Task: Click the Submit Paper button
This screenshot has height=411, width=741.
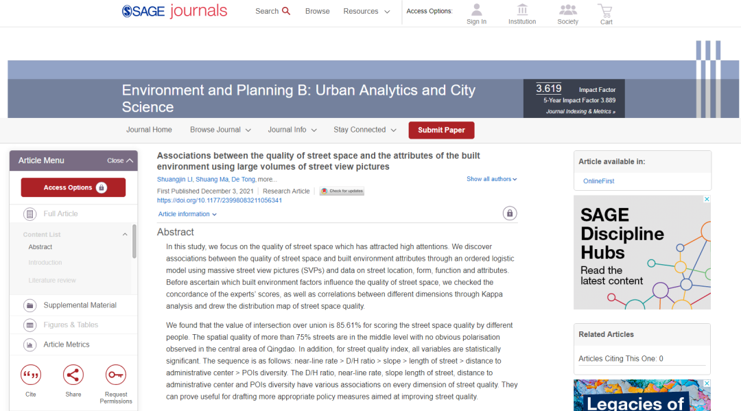Action: [x=441, y=130]
